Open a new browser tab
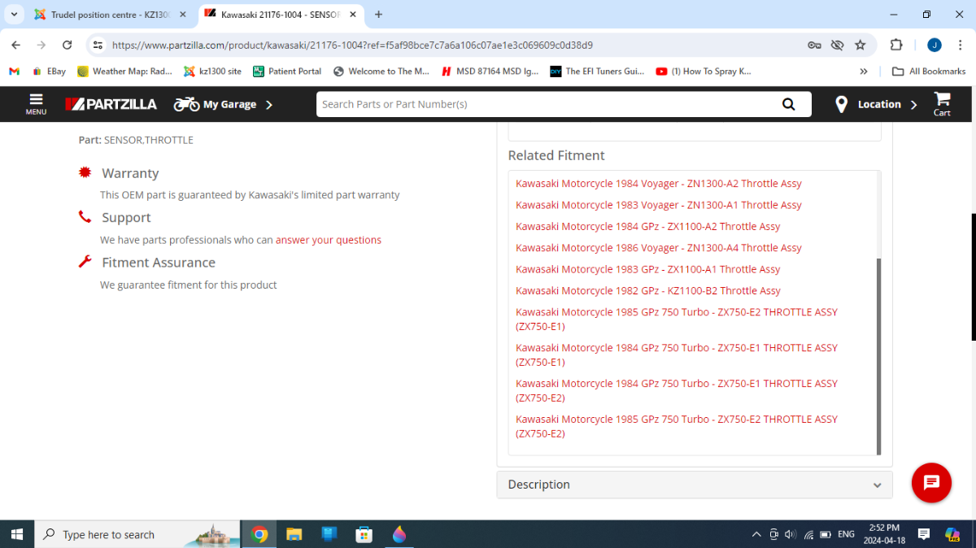The width and height of the screenshot is (976, 548). [378, 15]
